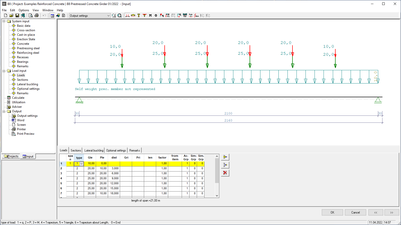Screen dimensions: 401x225
Task: Switch to the Lateral buckling tab
Action: (x=94, y=150)
